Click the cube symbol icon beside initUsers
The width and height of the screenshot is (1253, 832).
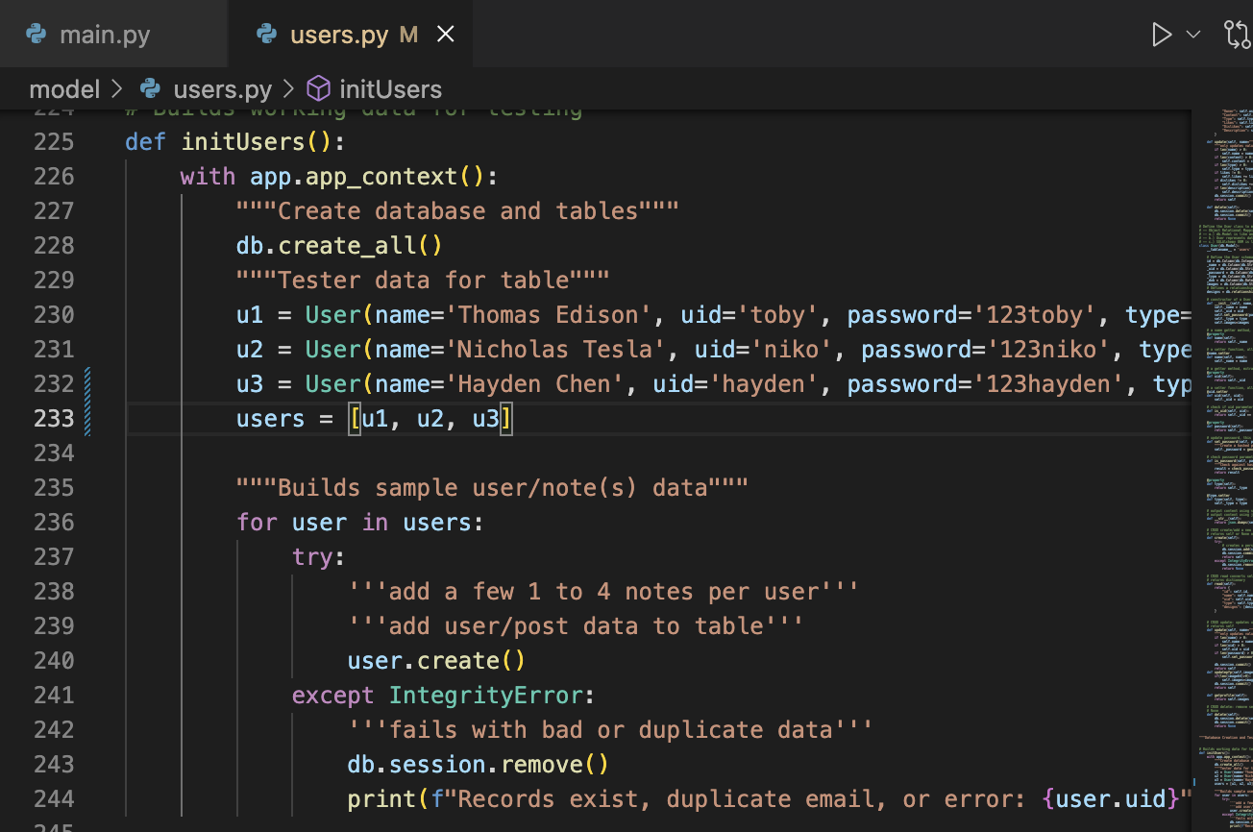318,89
